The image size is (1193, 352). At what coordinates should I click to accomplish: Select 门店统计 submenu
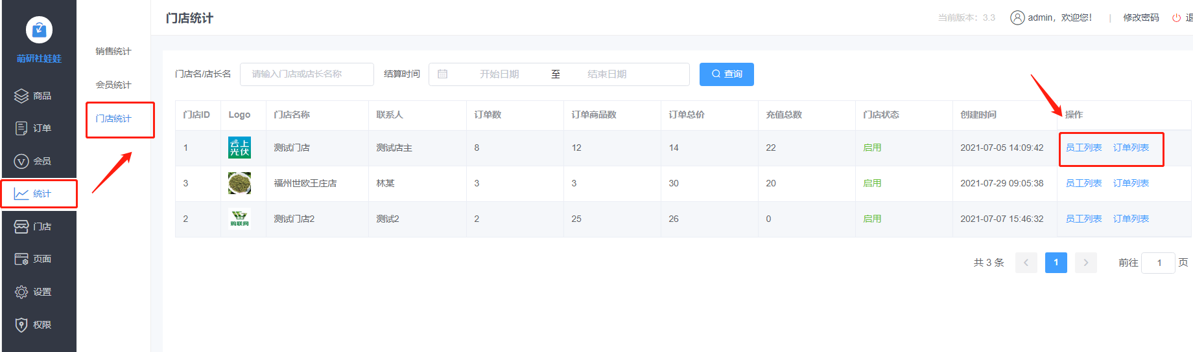tap(113, 118)
